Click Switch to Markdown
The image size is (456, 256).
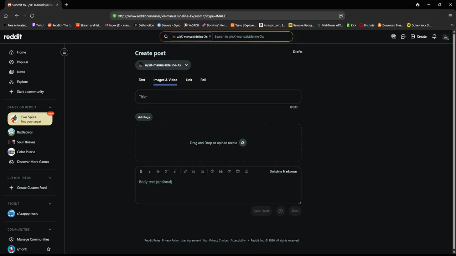(283, 171)
